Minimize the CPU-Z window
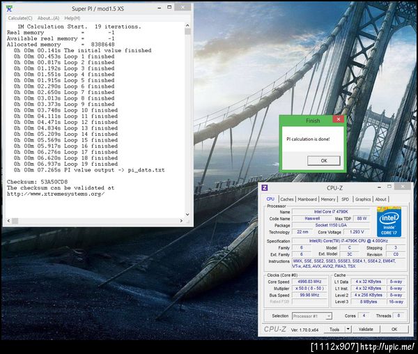The width and height of the screenshot is (418, 354). (x=379, y=187)
